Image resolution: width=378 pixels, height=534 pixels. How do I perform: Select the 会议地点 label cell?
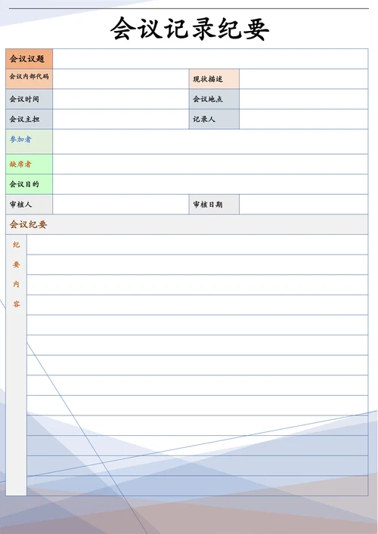tap(214, 99)
